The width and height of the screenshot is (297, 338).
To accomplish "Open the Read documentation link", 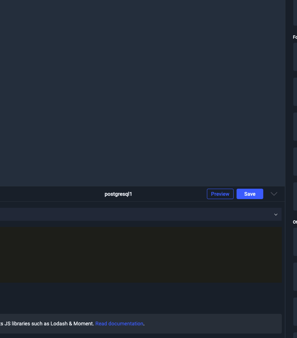I will [119, 324].
